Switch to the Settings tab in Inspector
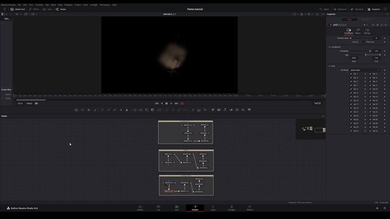Viewport: 390px width, 219px height. 367,31
